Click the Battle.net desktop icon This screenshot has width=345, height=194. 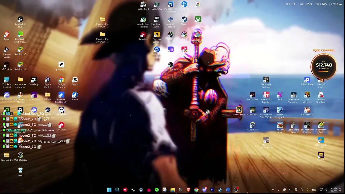184,6
